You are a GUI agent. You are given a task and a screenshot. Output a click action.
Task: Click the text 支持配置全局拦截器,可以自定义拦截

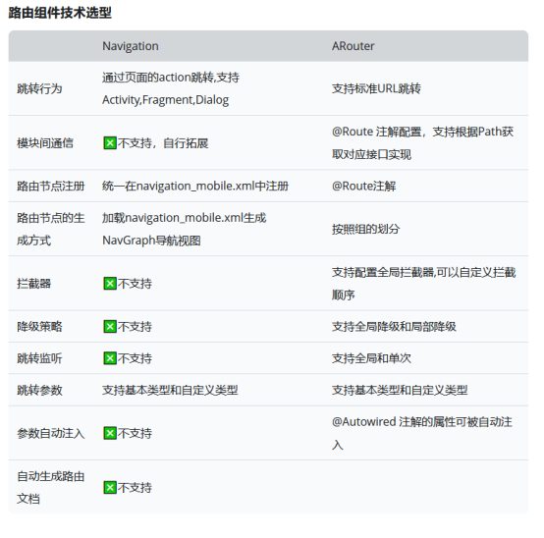(x=423, y=272)
